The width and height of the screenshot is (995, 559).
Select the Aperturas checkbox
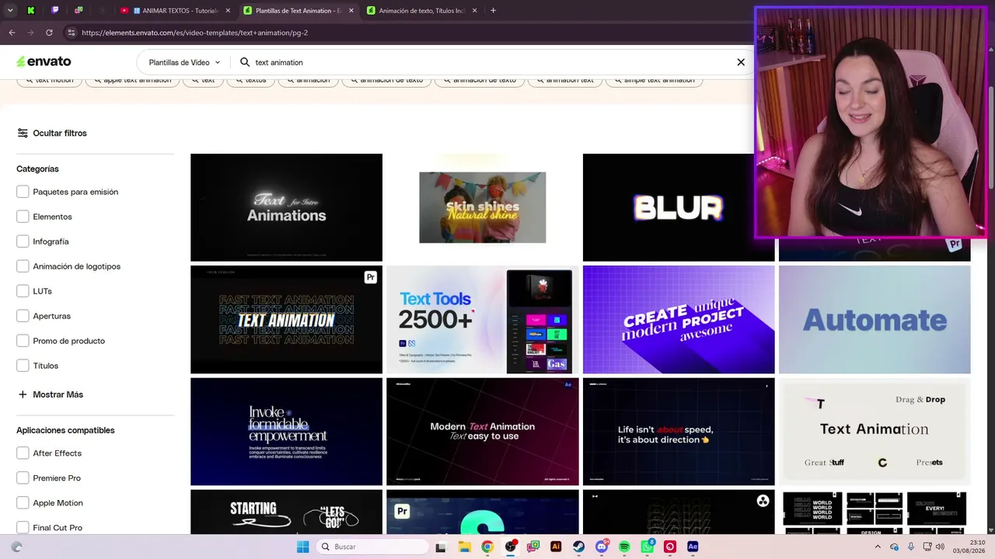tap(23, 316)
